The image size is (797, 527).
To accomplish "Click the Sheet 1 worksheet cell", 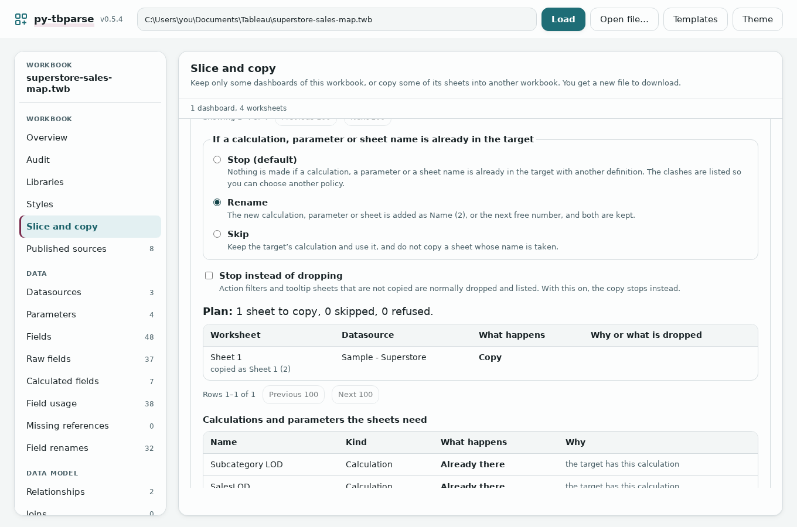I will (x=226, y=357).
